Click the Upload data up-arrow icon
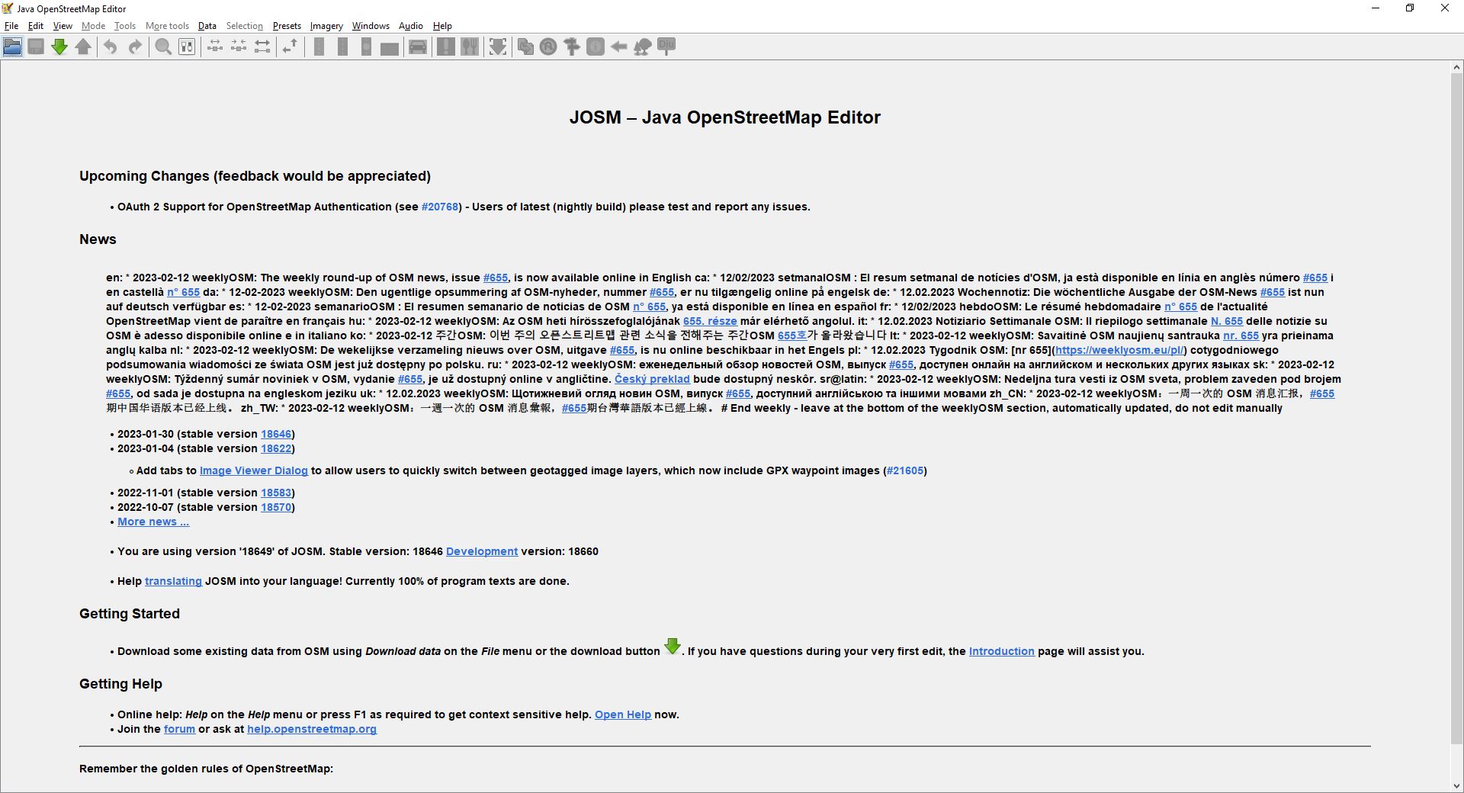 coord(83,47)
